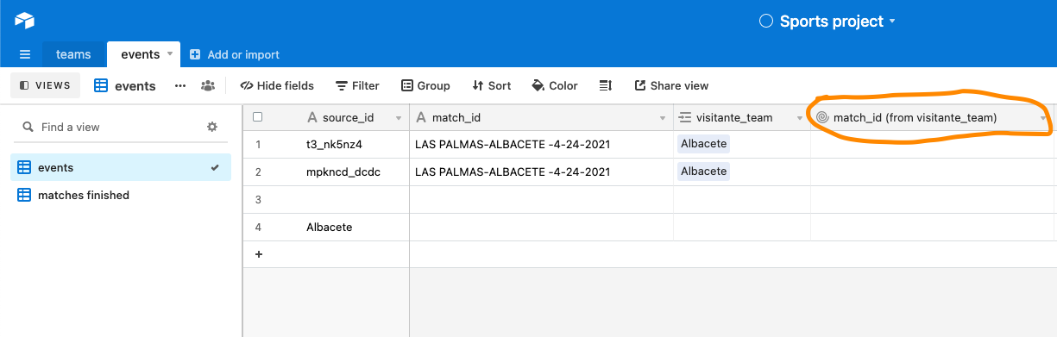Click source_id column header

coord(349,117)
